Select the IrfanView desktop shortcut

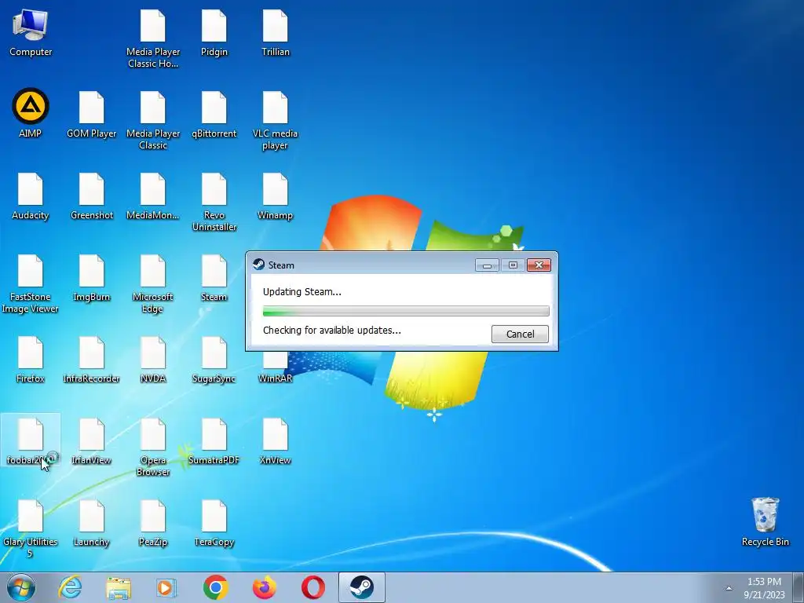92,441
